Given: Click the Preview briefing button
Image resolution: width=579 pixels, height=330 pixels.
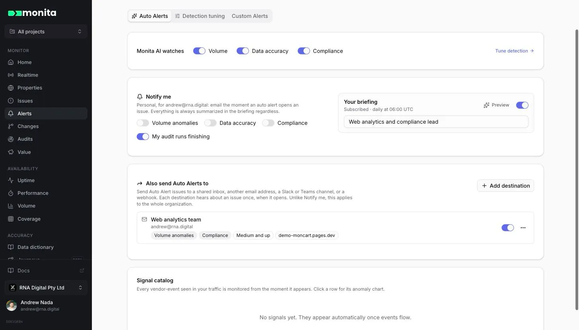Looking at the screenshot, I should coord(496,105).
